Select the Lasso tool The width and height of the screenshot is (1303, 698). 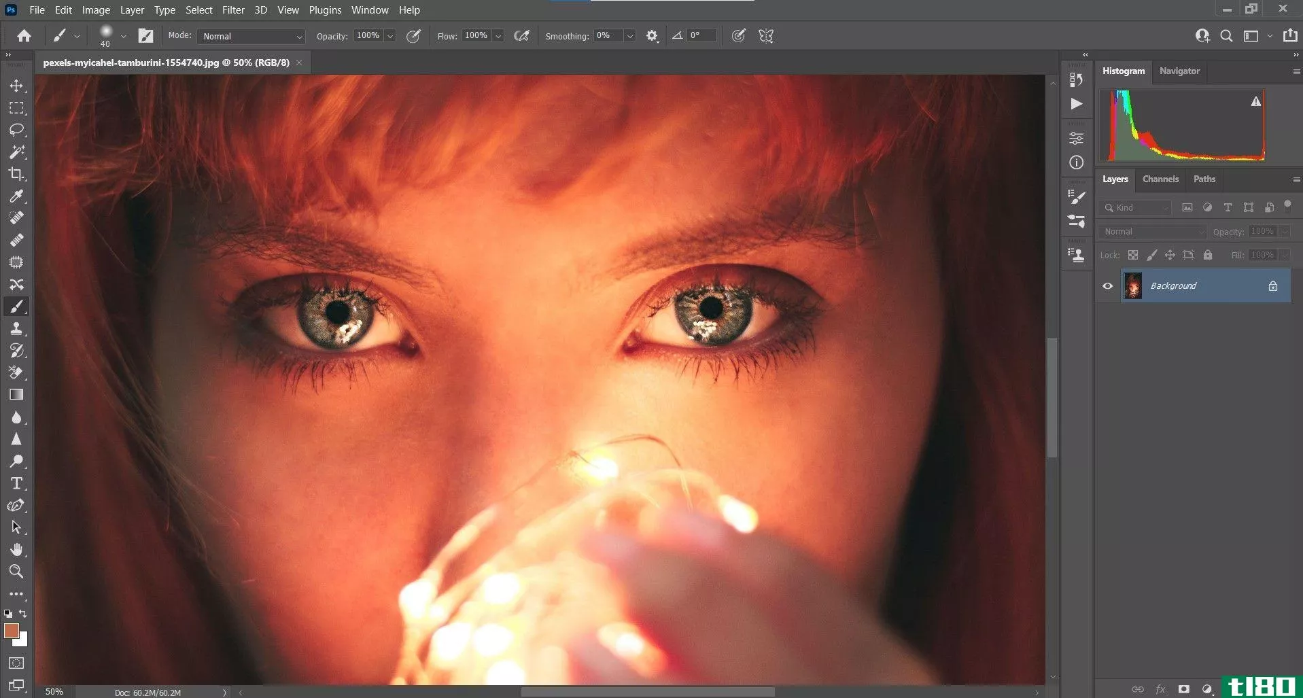16,130
